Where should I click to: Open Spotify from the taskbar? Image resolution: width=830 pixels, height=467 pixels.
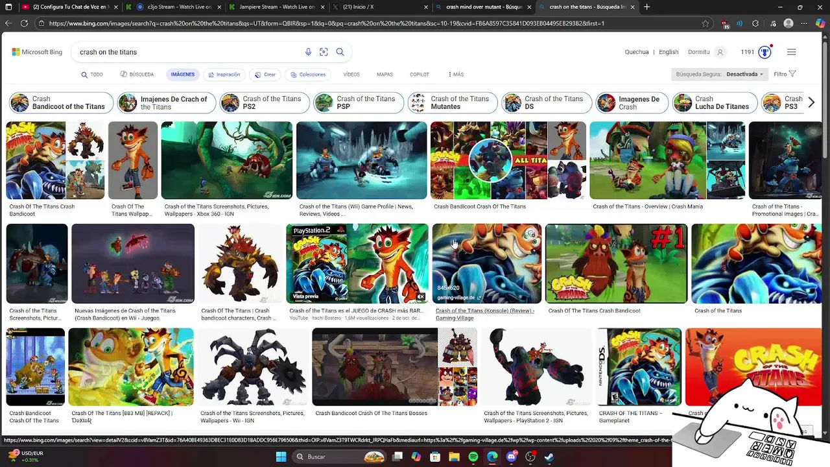point(473,457)
